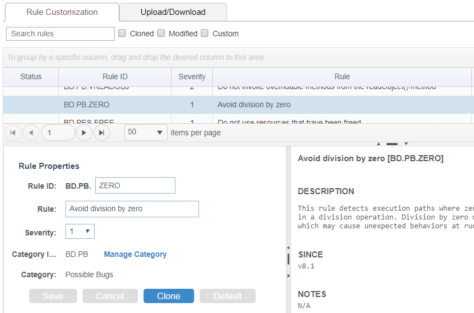Go to the first page of rules
The image size is (474, 313).
pyautogui.click(x=13, y=133)
